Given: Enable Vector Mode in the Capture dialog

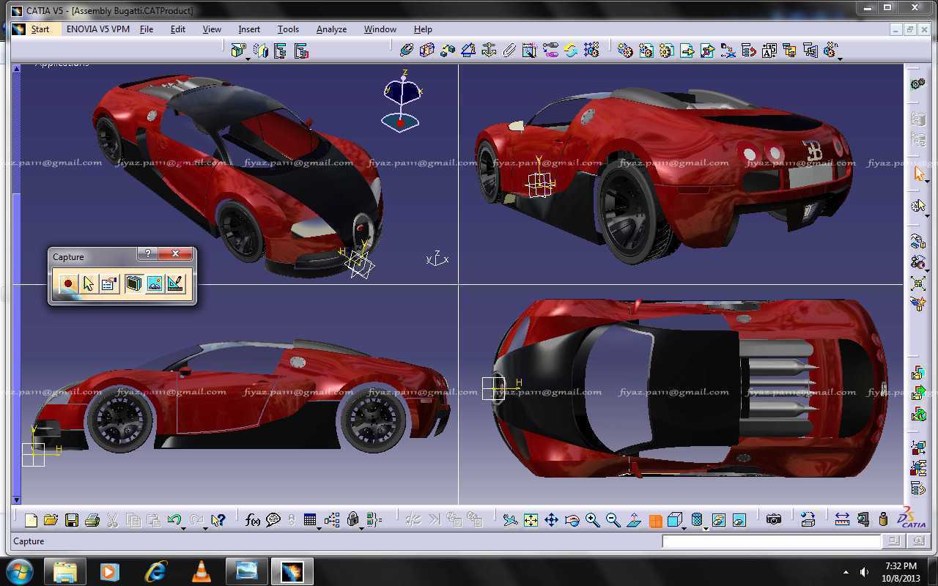Looking at the screenshot, I should pyautogui.click(x=176, y=283).
